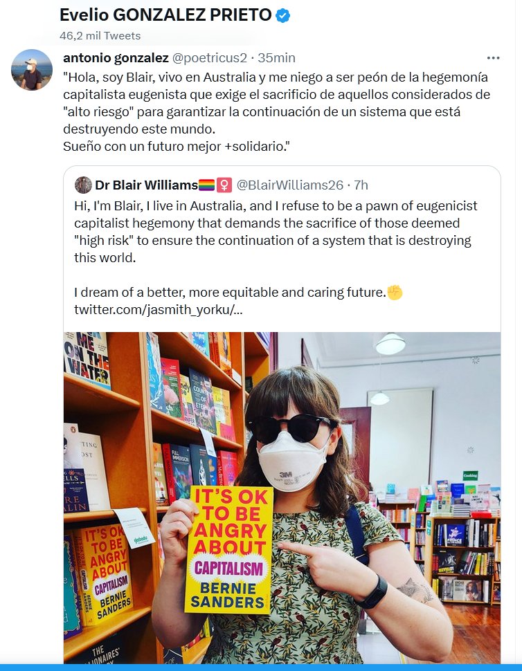Click the raised fist emoji
Viewport: 522px width, 671px height.
395,293
